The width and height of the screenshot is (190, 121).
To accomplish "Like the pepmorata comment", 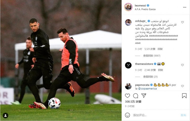I will 182,86.
